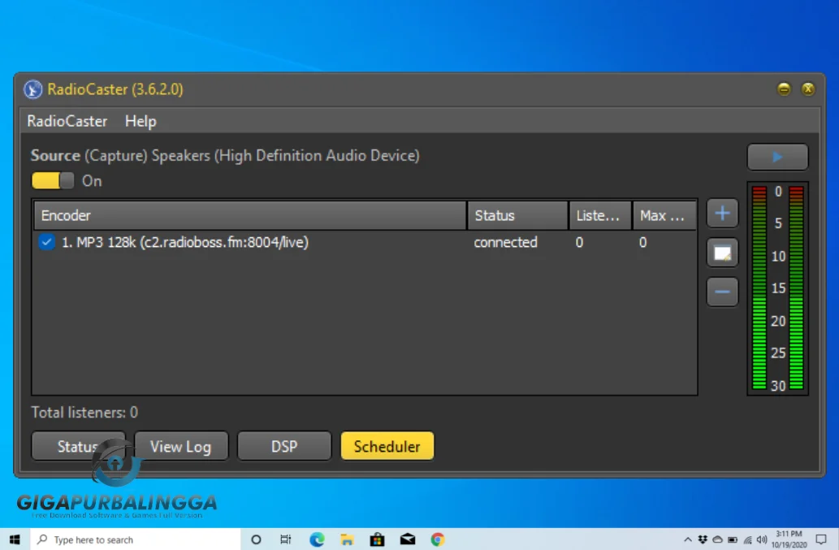This screenshot has width=839, height=550.
Task: Sort by the Encoder column header
Action: click(x=250, y=215)
